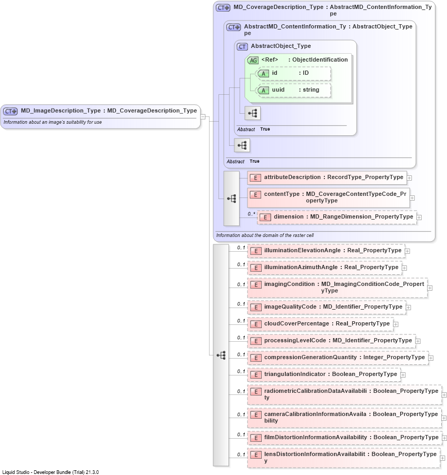Click the E icon of attributeDescription
Screen dimensions: 447x475
click(255, 178)
